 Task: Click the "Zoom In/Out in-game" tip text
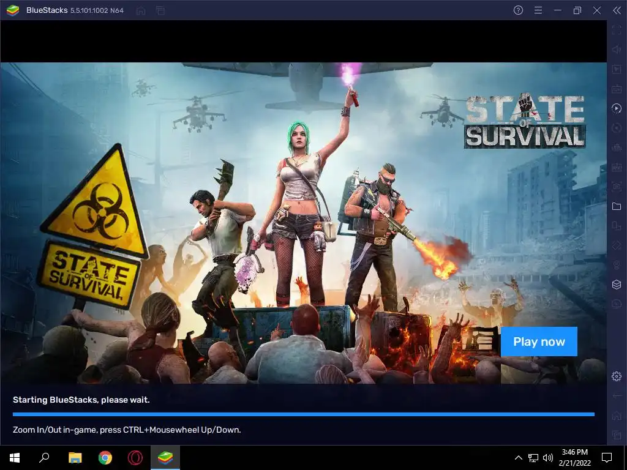click(x=127, y=430)
